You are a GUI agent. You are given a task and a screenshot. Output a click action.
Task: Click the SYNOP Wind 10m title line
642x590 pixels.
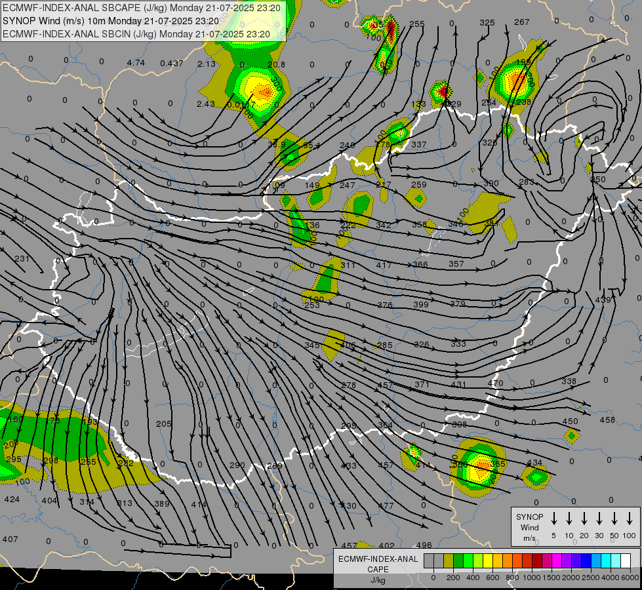[x=111, y=21]
